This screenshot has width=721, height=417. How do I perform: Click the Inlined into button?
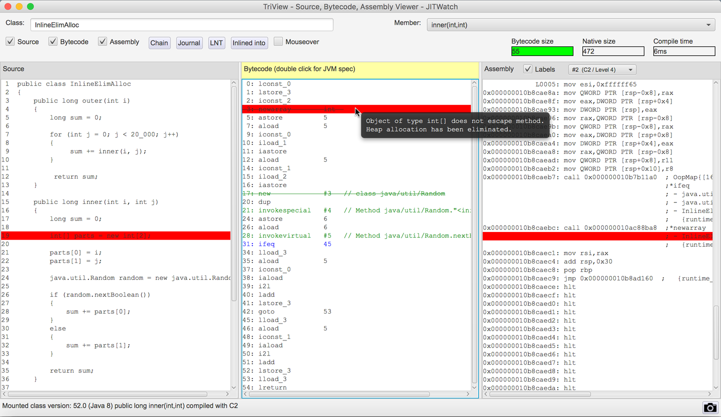point(249,43)
